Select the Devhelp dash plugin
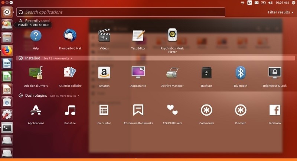This screenshot has width=297, height=161. [241, 110]
